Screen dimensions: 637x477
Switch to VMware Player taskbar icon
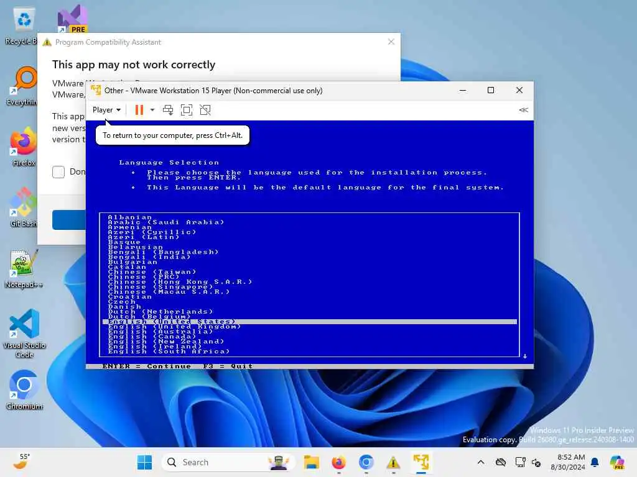coord(421,462)
